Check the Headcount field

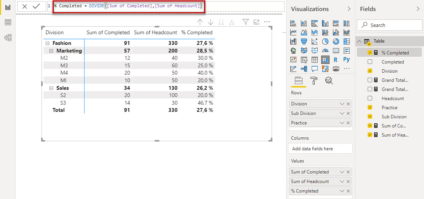pyautogui.click(x=370, y=98)
